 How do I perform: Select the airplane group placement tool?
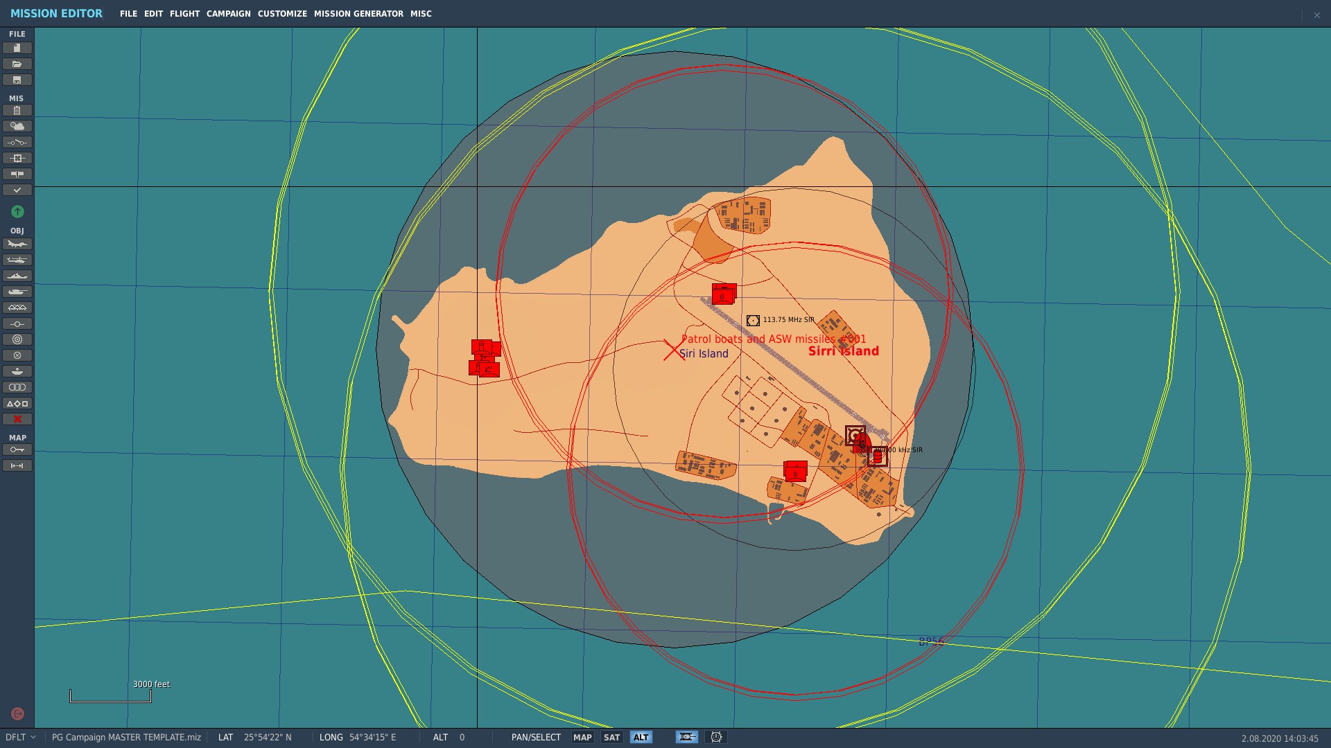tap(17, 244)
